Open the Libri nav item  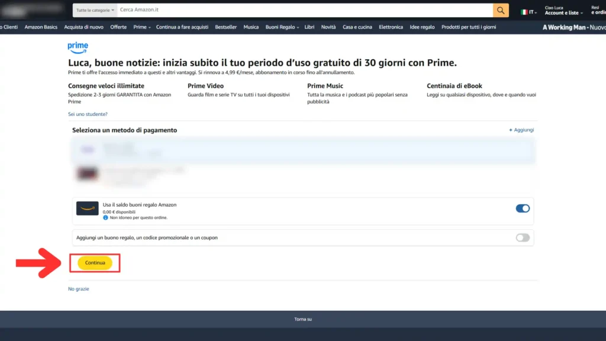click(309, 27)
